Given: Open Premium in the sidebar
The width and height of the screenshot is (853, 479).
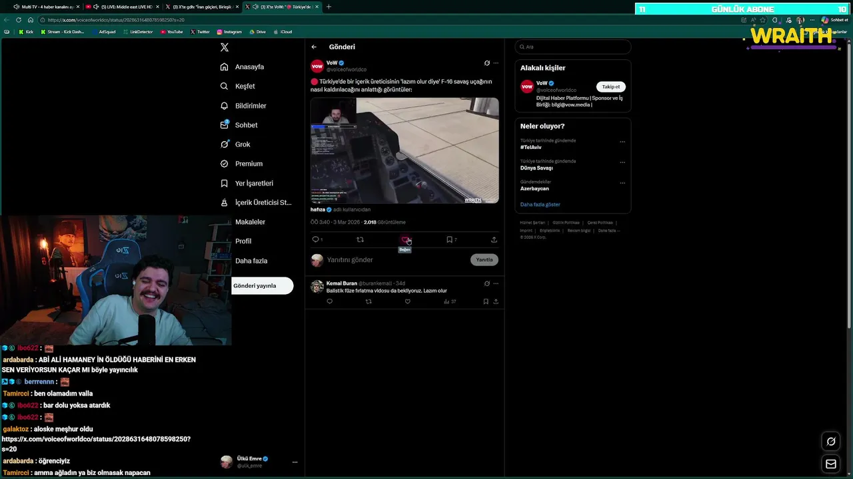Looking at the screenshot, I should tap(241, 164).
